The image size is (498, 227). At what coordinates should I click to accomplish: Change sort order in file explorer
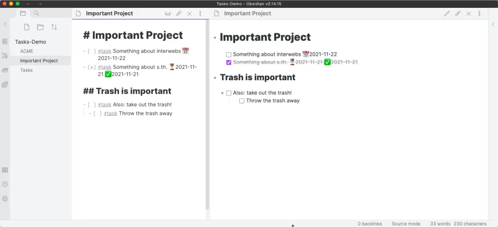click(54, 27)
